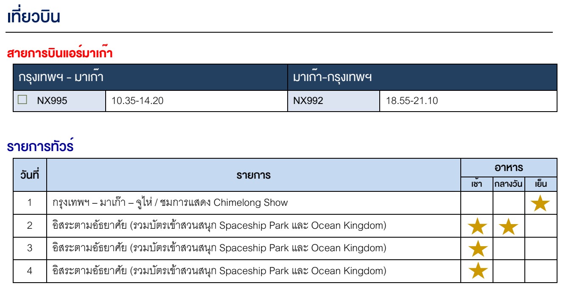This screenshot has width=563, height=289.
Task: Click the รายการทัวร์ section heading
Action: (41, 146)
